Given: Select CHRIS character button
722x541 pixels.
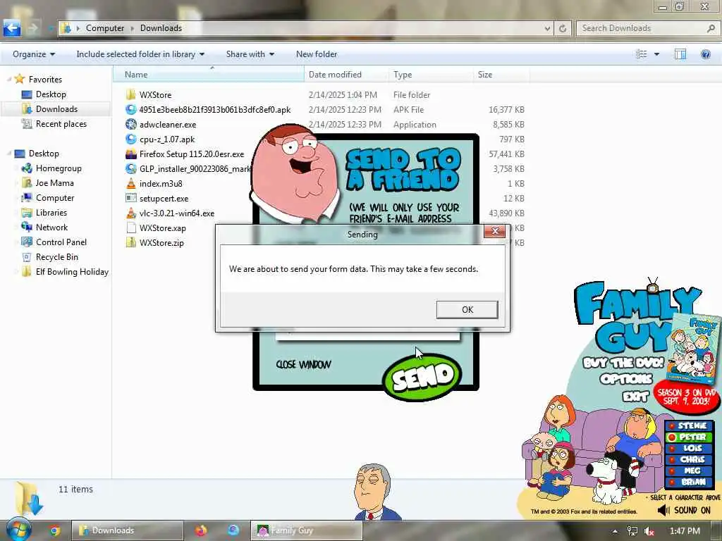Looking at the screenshot, I should click(688, 459).
